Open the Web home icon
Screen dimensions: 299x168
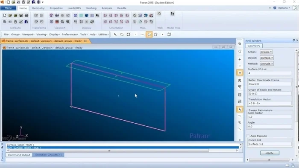pos(159,14)
